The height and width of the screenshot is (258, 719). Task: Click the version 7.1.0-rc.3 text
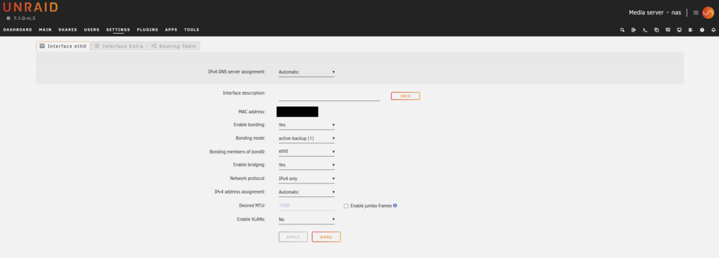coord(24,19)
